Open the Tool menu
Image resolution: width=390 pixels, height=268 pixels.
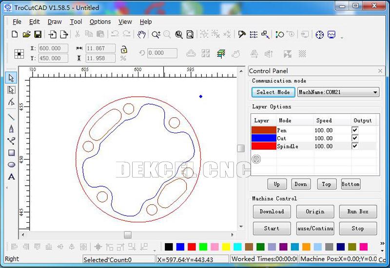pos(76,22)
